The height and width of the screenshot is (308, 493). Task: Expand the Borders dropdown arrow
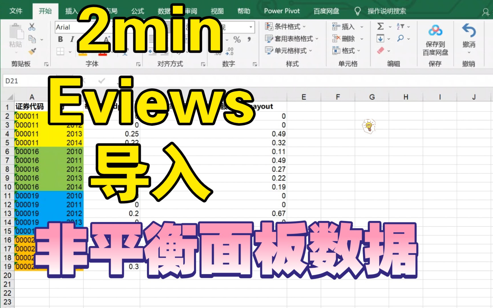point(70,52)
